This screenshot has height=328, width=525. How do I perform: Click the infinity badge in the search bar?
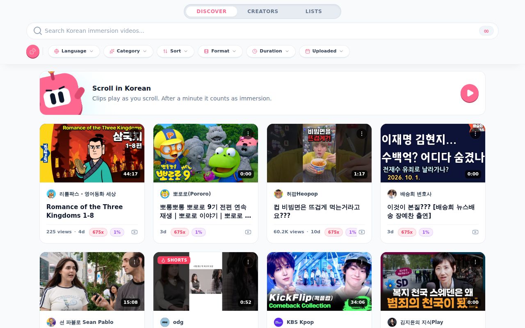click(x=486, y=31)
